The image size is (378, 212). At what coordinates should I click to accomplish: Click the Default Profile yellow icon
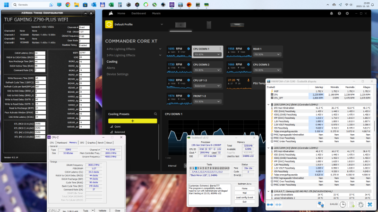[x=109, y=24]
